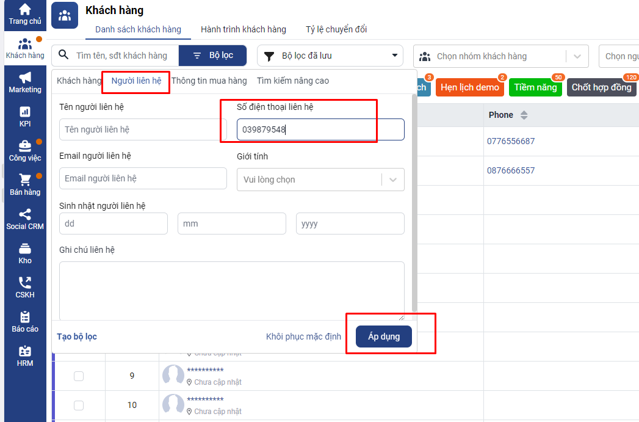Tick the checkbox in row 9
The width and height of the screenshot is (639, 422).
(79, 376)
